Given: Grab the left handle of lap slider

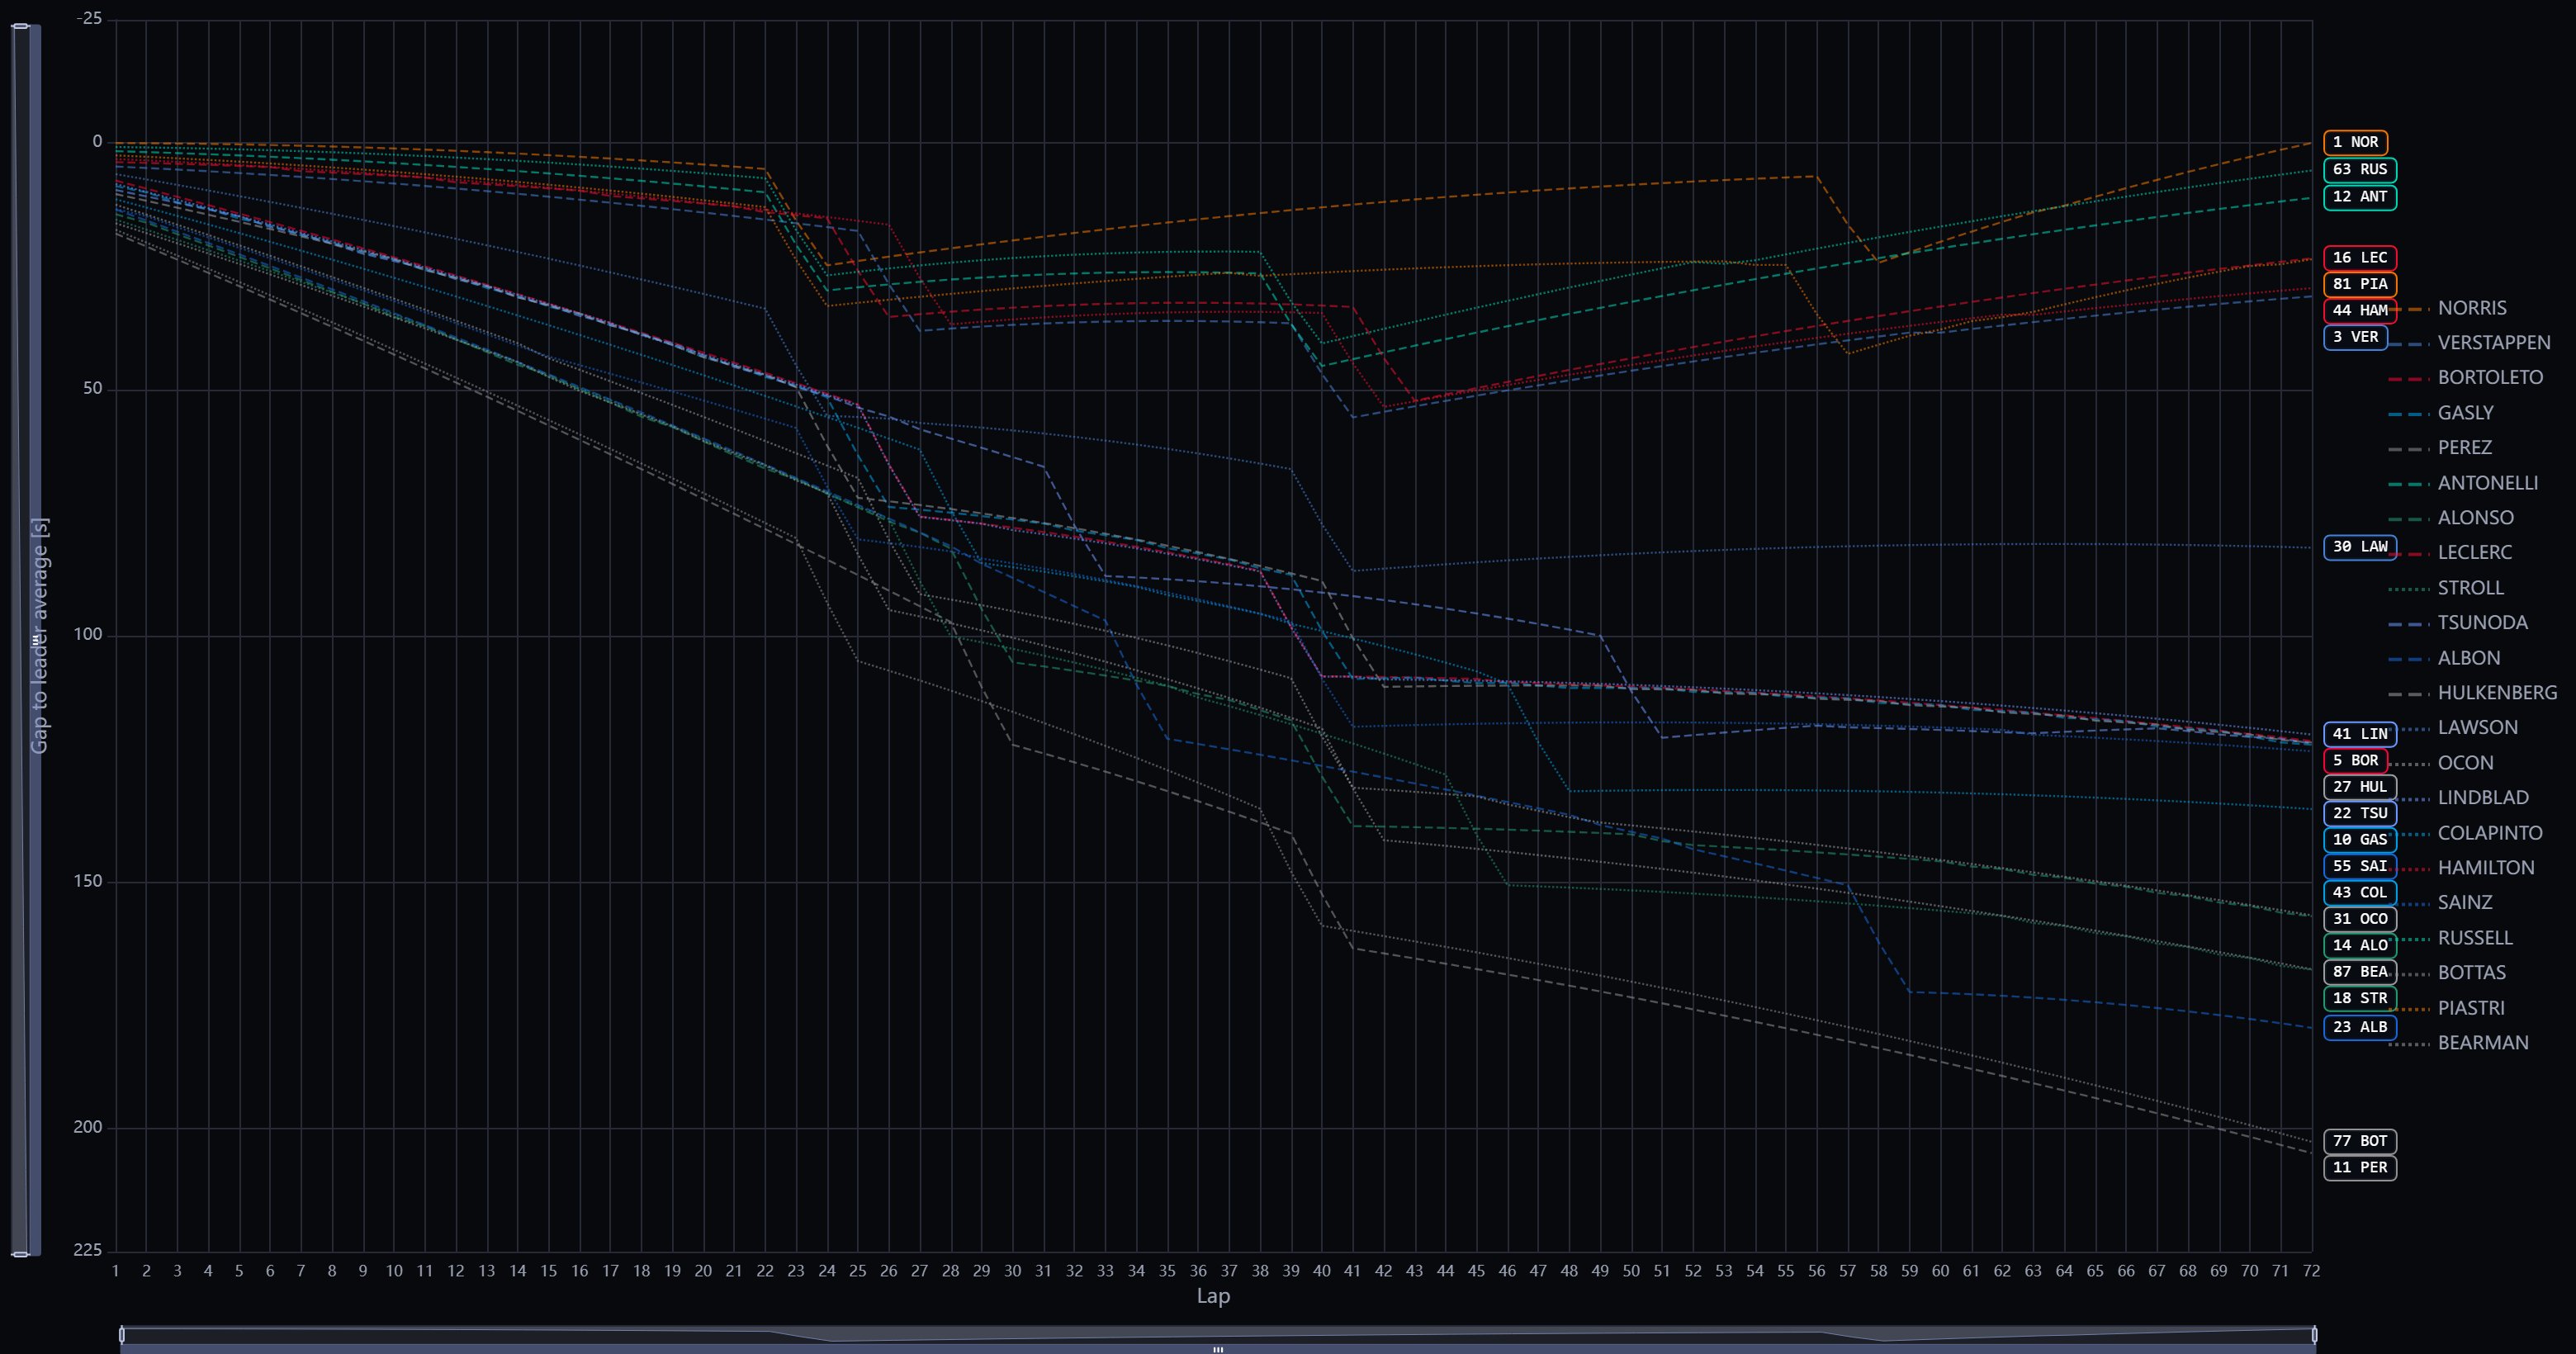Looking at the screenshot, I should click(x=122, y=1335).
